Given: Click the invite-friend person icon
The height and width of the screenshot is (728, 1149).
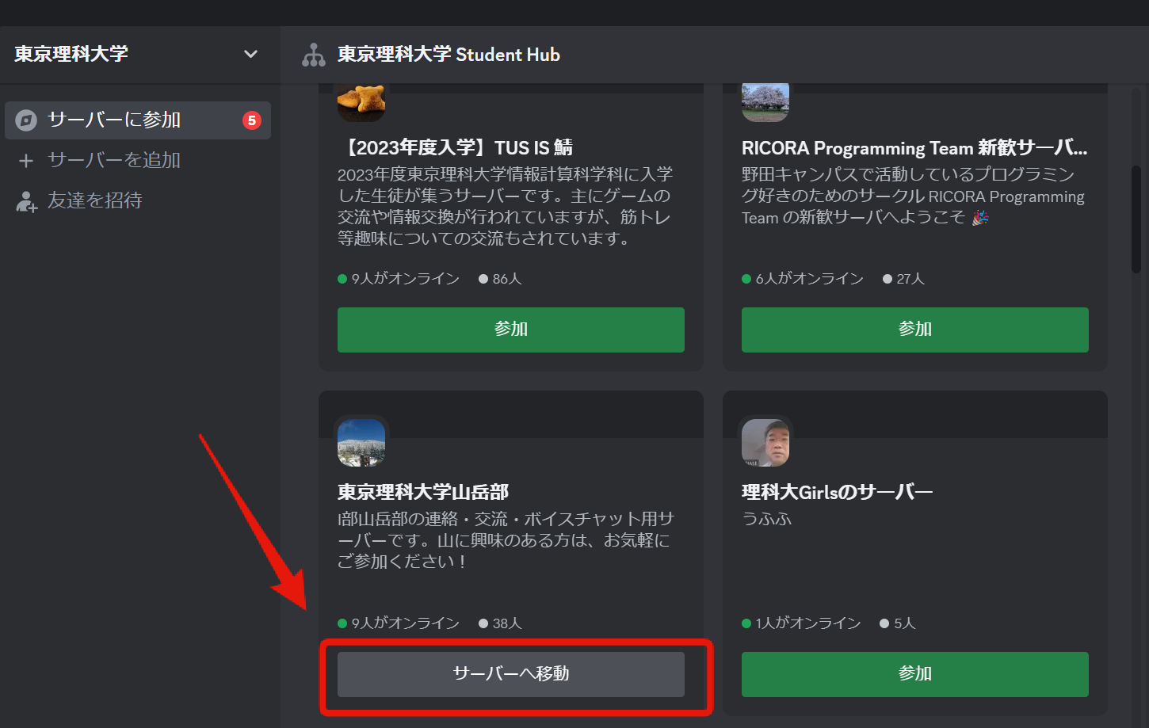Looking at the screenshot, I should [x=26, y=201].
